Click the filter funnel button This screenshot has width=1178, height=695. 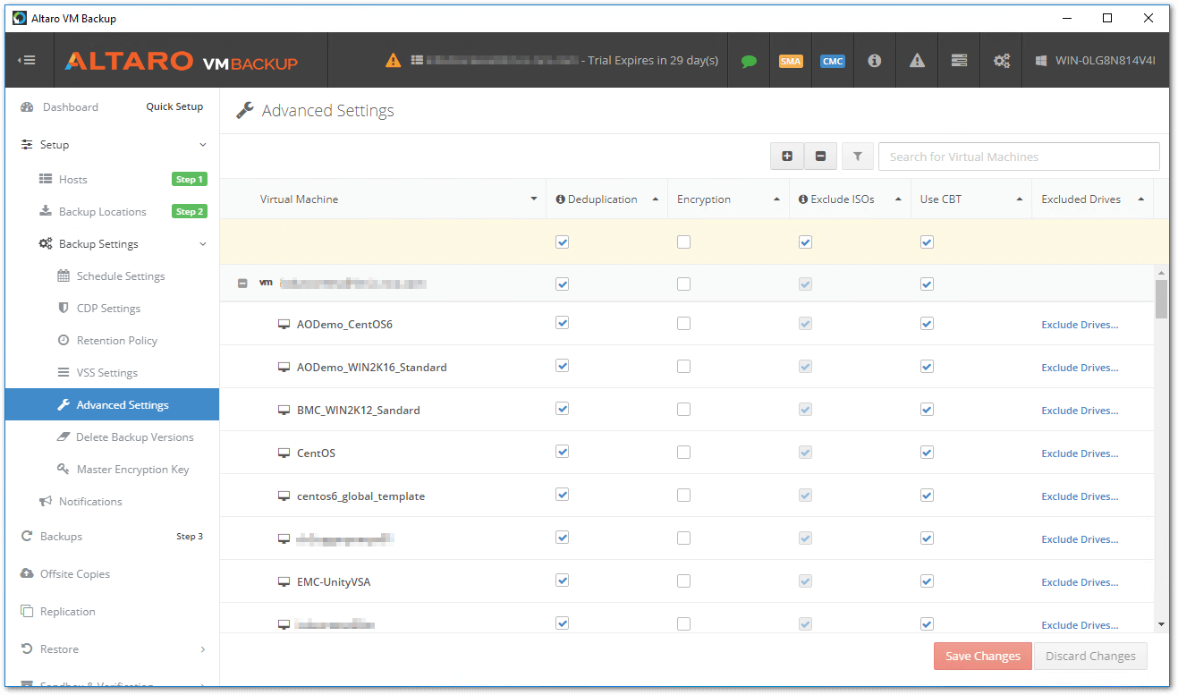(x=857, y=157)
